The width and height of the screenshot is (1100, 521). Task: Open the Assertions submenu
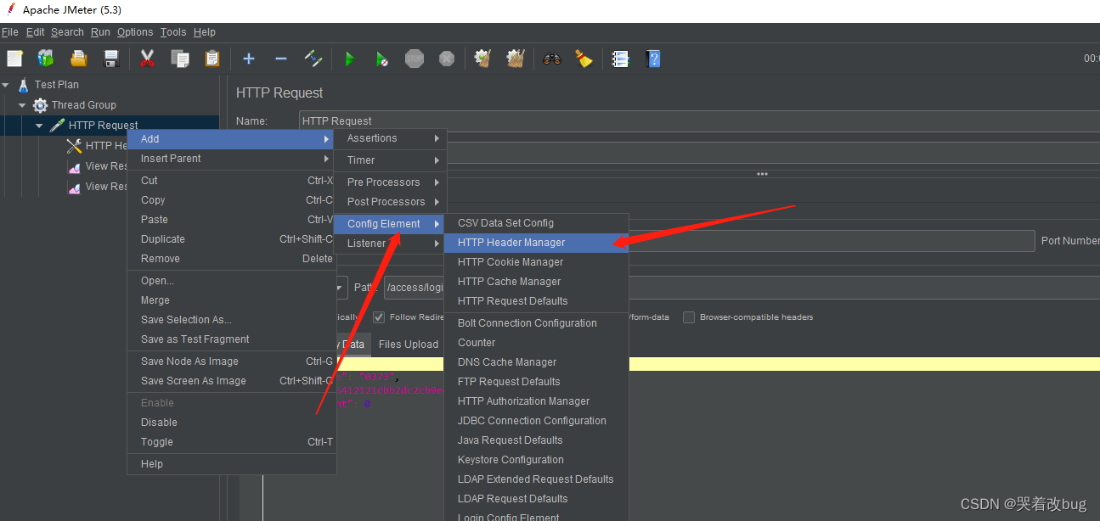[x=391, y=138]
